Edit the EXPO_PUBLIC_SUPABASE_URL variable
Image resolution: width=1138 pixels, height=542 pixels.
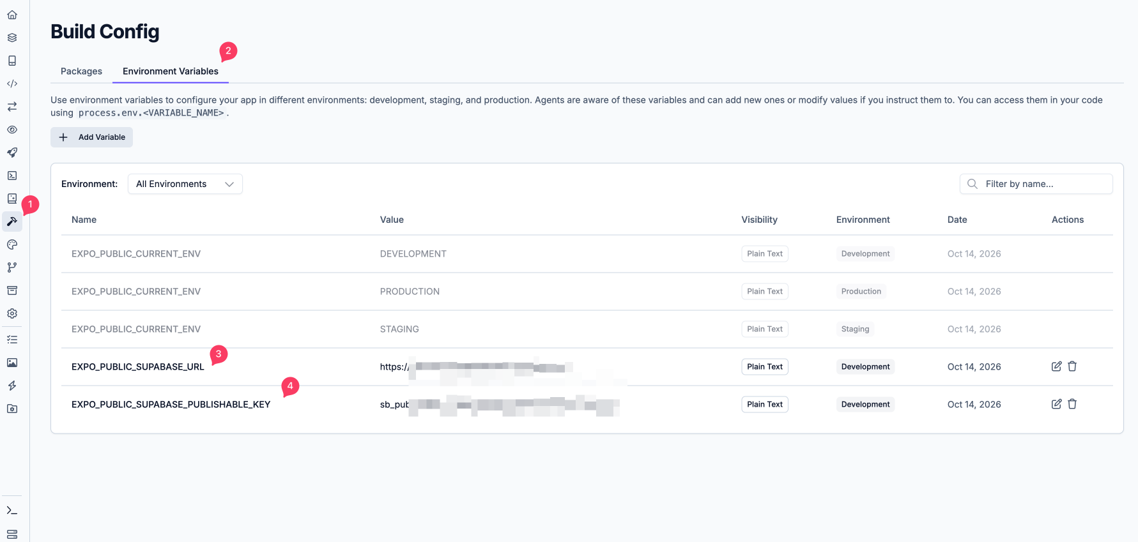tap(1056, 366)
